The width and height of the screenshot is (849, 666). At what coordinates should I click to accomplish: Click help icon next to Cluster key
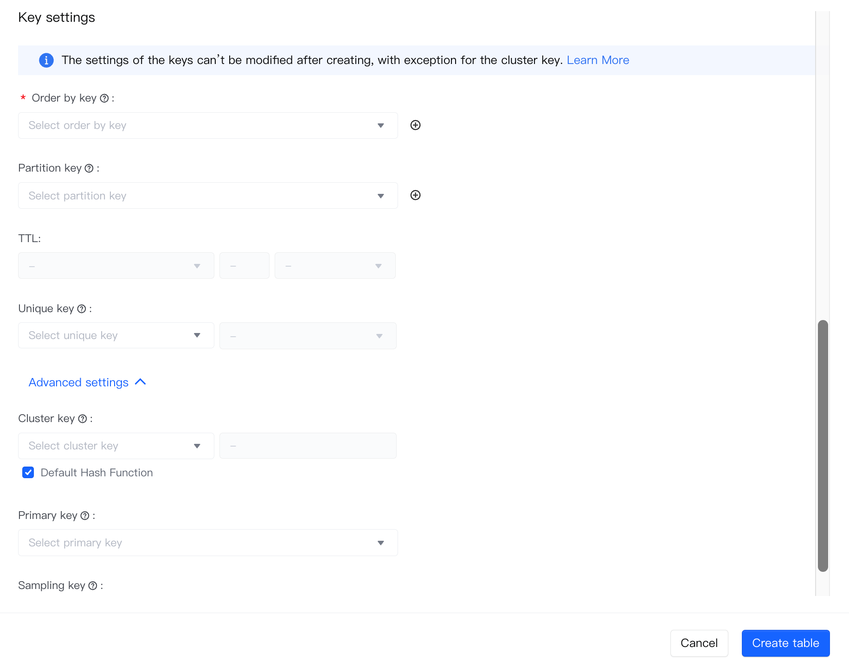click(83, 419)
